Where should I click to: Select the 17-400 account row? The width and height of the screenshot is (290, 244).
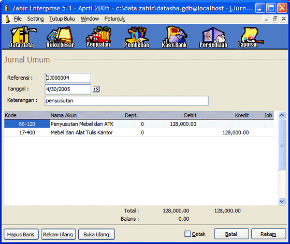pyautogui.click(x=139, y=132)
